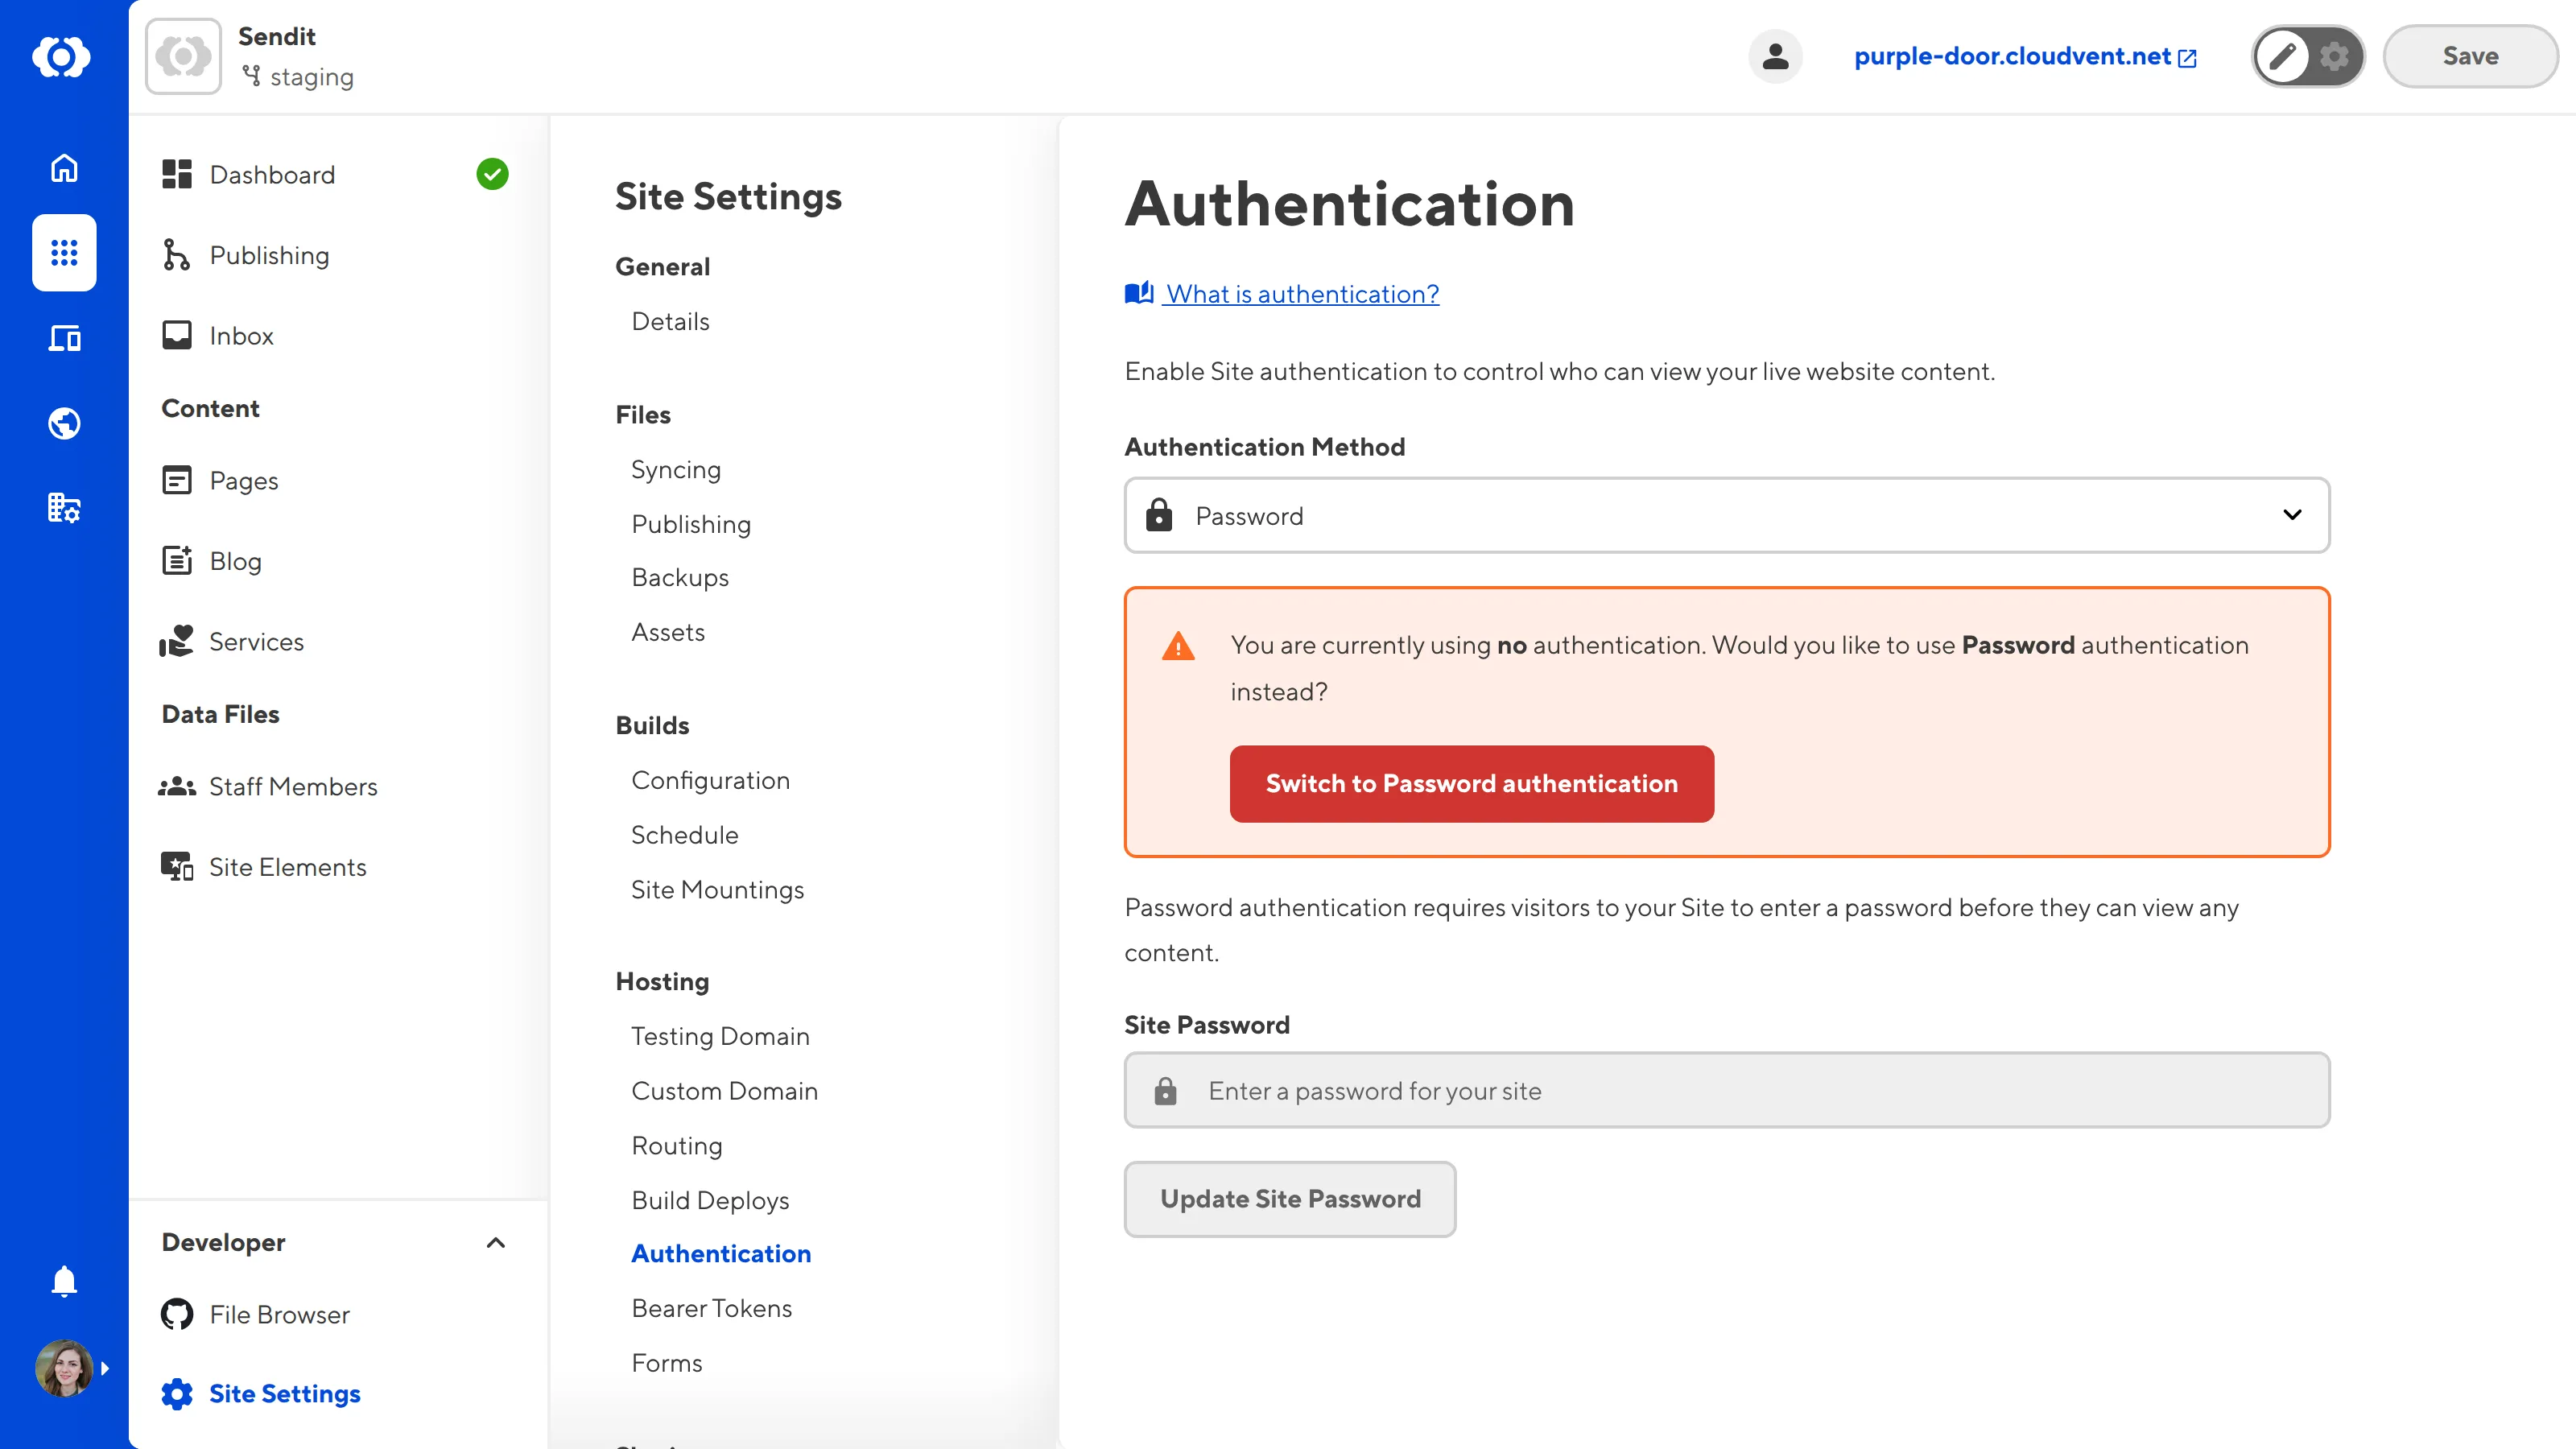Open File Browser with the GitHub icon
The width and height of the screenshot is (2576, 1449).
point(177,1314)
